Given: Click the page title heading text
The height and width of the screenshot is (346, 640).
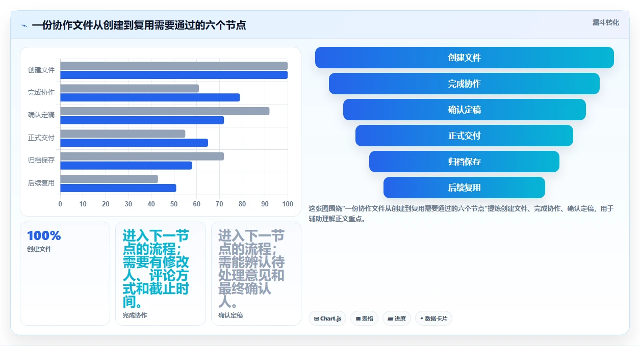Looking at the screenshot, I should (139, 25).
